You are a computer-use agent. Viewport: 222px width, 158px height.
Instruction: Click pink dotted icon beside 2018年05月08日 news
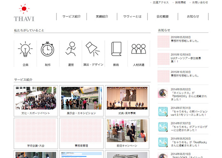point(164,41)
